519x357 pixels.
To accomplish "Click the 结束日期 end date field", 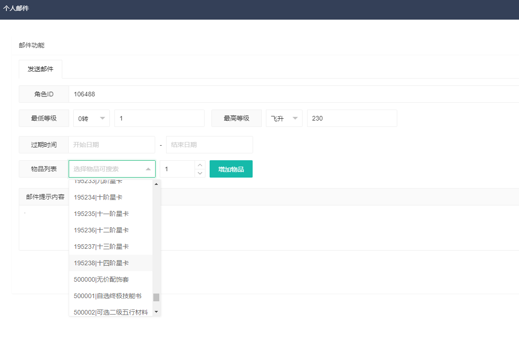I will (x=209, y=145).
